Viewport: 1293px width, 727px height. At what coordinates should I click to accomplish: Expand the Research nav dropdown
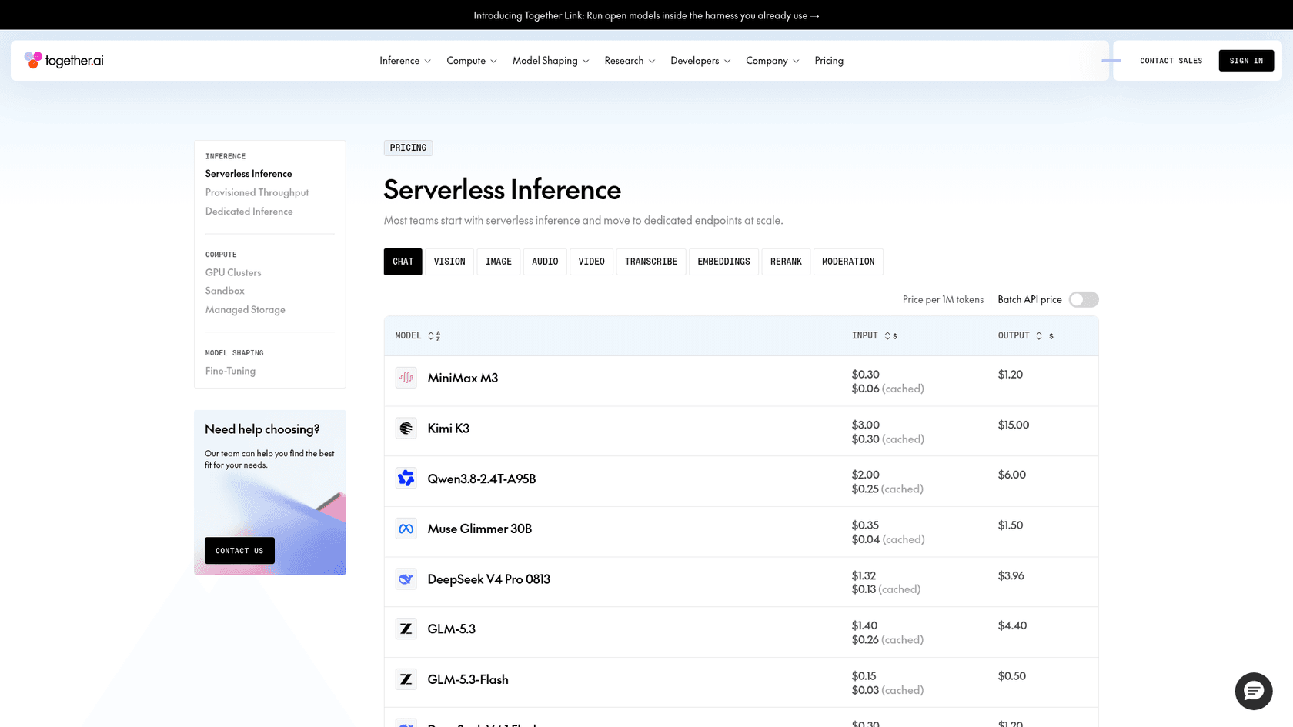point(630,60)
